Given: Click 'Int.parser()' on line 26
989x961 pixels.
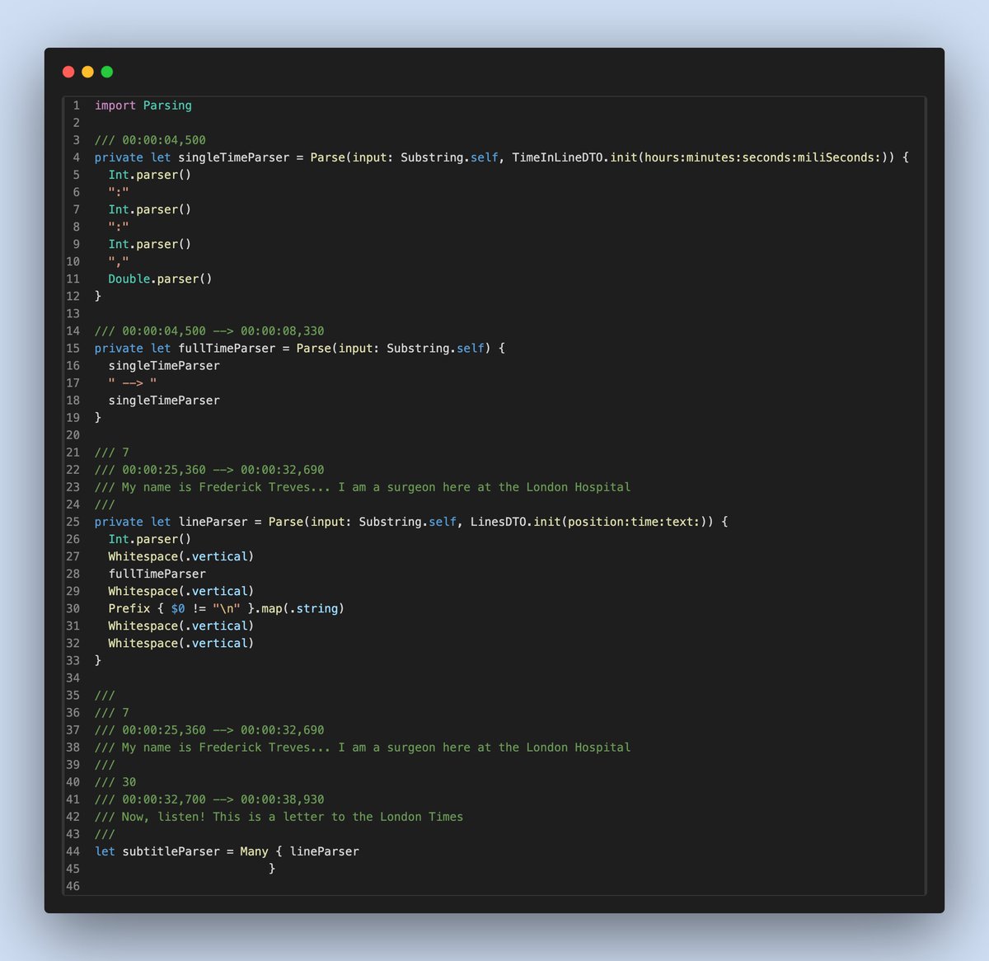Looking at the screenshot, I should point(150,539).
